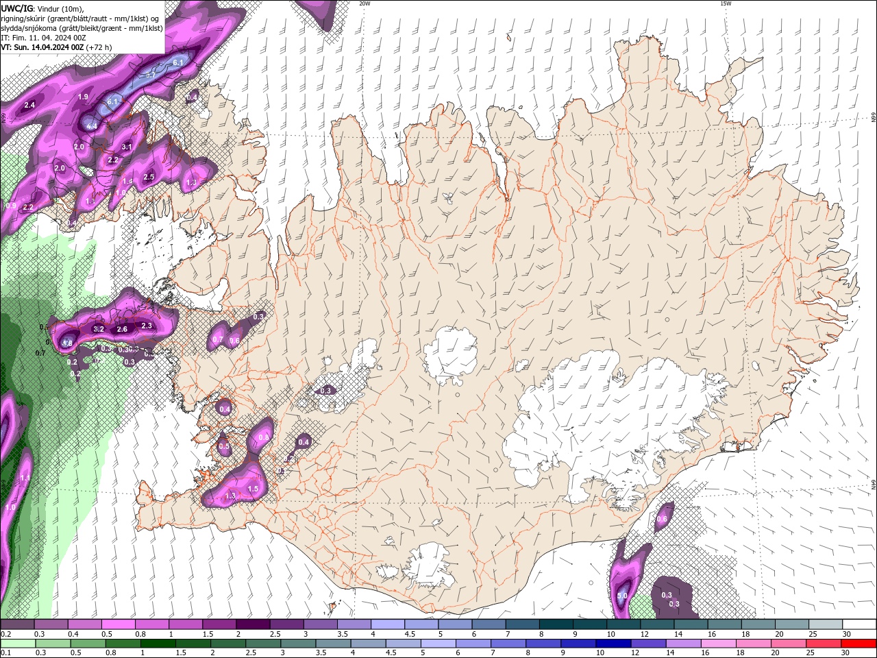Click the 'IT: Fim. 11. 04. 2024 00Z' line
This screenshot has height=658, width=877.
(43, 38)
